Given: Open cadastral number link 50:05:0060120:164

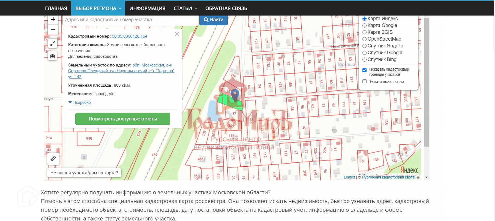Looking at the screenshot, I should 130,36.
